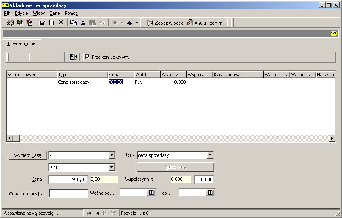
Task: Click the green floppy save icon
Action: pos(20,23)
